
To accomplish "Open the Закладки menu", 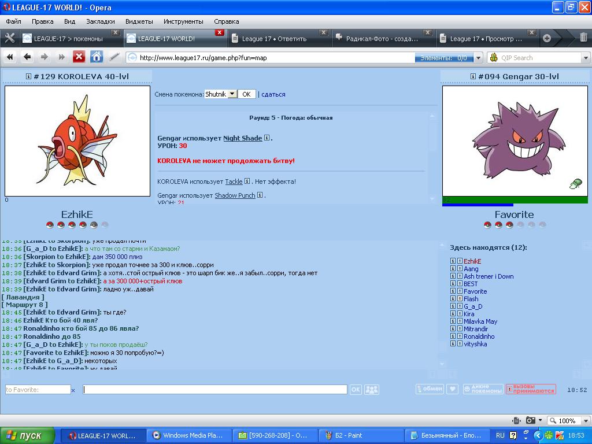I will (x=101, y=21).
